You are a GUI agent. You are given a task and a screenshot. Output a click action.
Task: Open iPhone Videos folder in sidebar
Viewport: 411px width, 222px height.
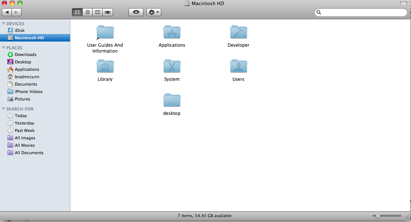pos(35,92)
